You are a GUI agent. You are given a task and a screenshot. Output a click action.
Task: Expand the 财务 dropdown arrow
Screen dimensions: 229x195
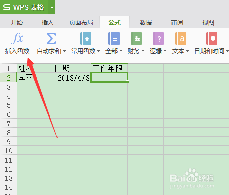[143, 51]
